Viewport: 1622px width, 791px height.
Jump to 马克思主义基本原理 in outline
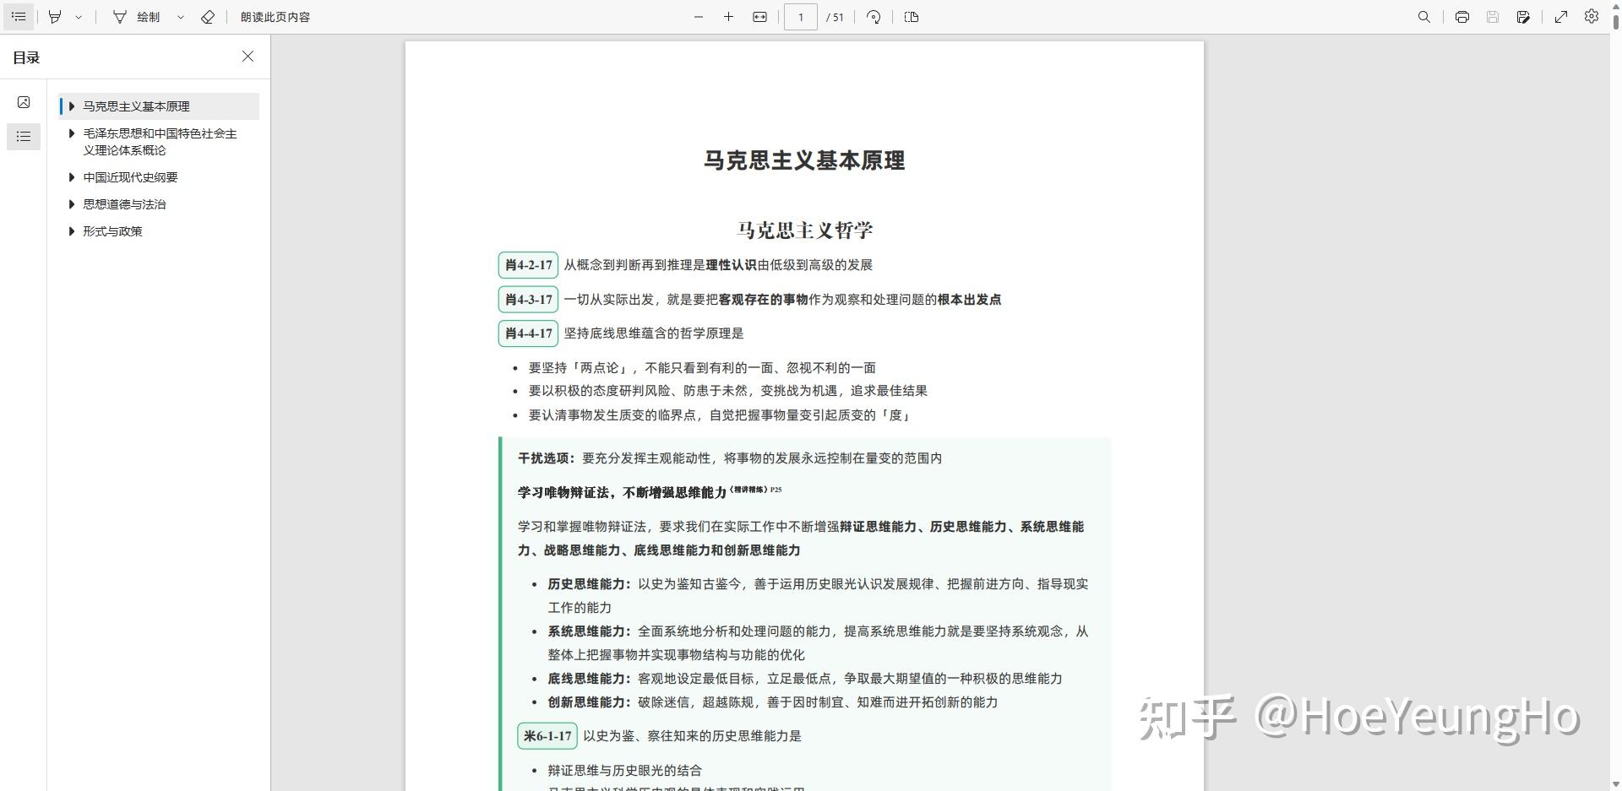point(136,106)
